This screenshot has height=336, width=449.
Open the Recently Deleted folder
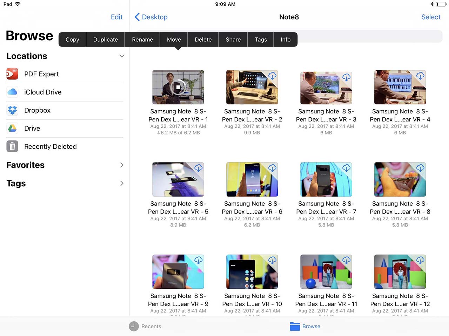click(x=50, y=146)
